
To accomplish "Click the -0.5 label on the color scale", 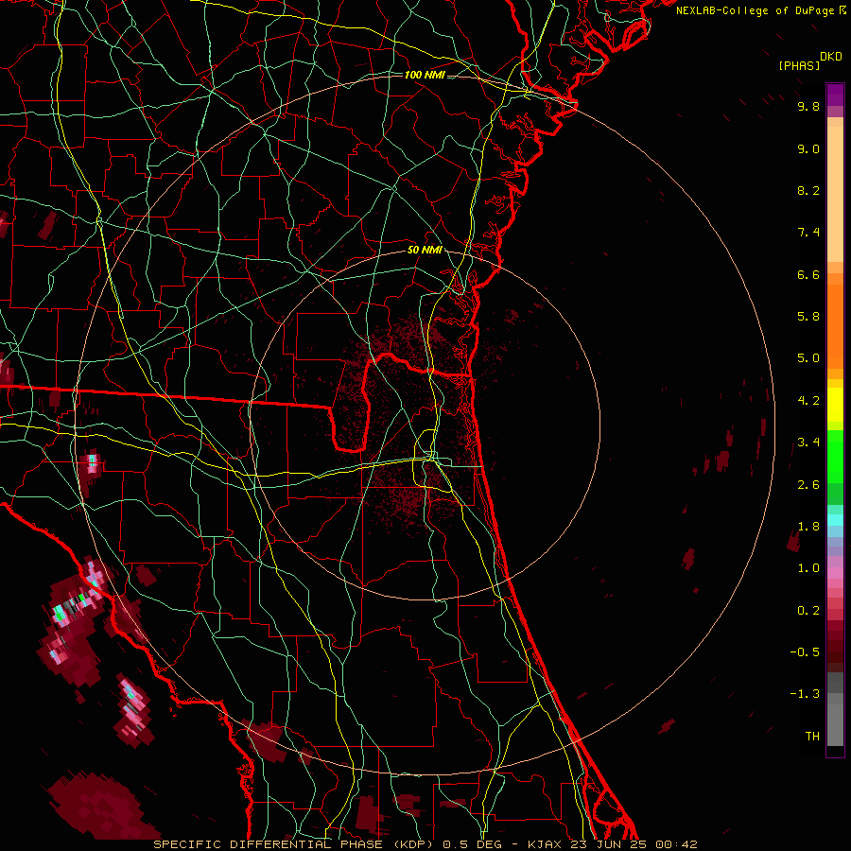I will click(x=805, y=652).
